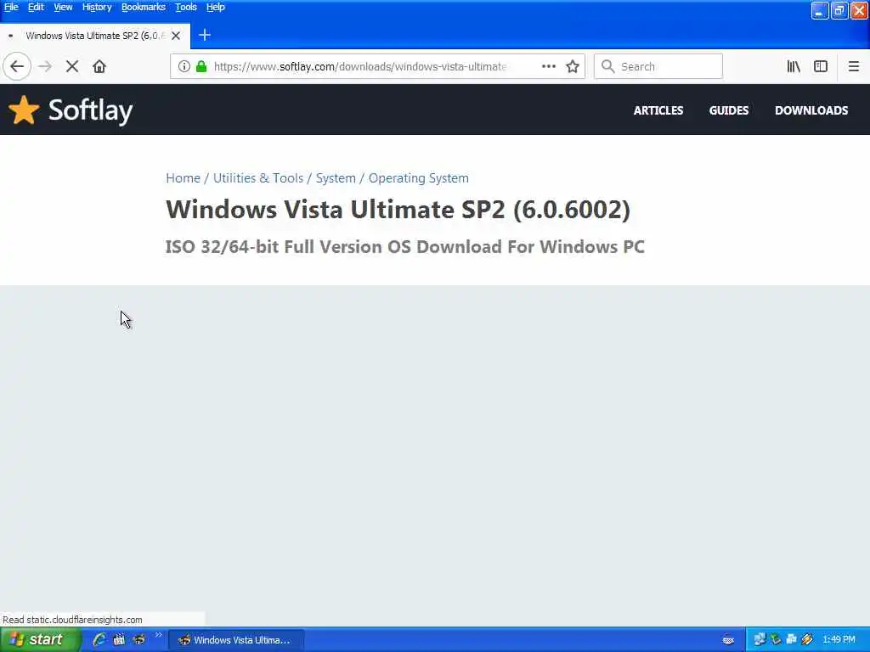Follow the Operating System breadcrumb

418,178
